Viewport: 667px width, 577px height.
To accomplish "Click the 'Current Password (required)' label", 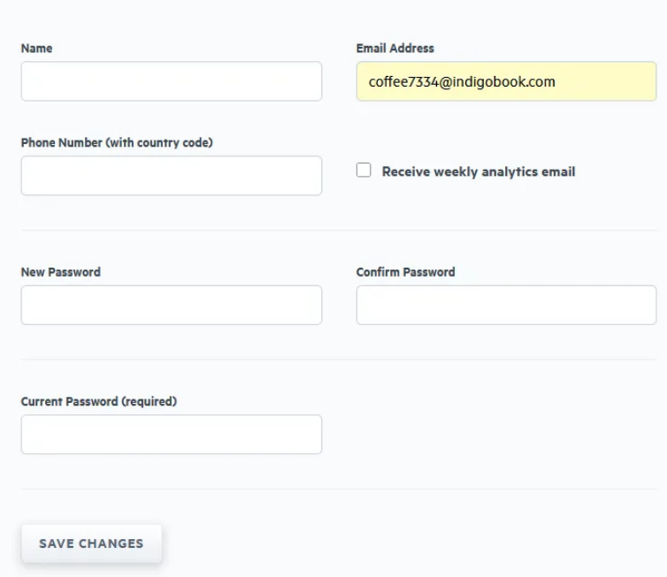I will (x=98, y=401).
